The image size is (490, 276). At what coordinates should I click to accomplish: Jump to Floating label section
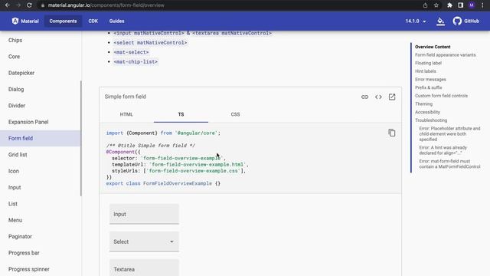click(x=428, y=63)
